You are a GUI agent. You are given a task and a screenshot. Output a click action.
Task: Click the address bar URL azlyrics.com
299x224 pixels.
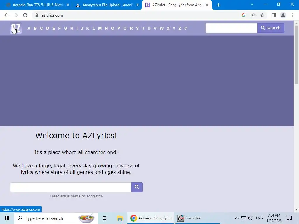pyautogui.click(x=52, y=15)
